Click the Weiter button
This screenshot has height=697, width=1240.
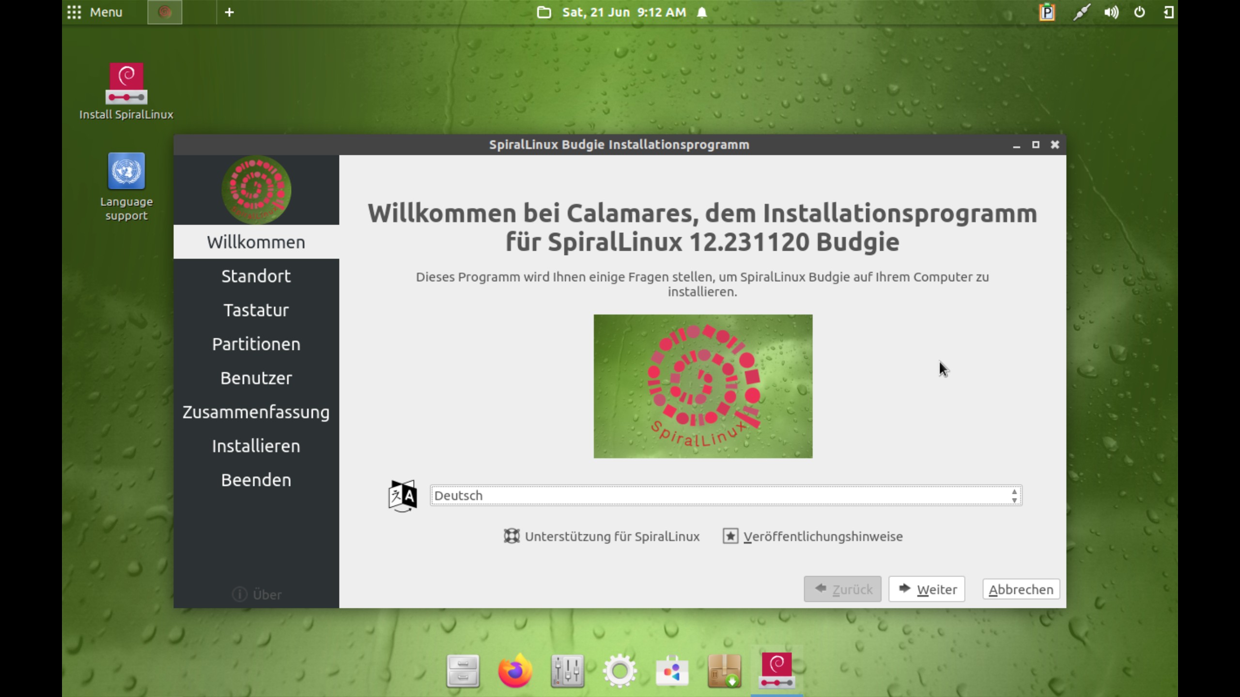point(927,589)
